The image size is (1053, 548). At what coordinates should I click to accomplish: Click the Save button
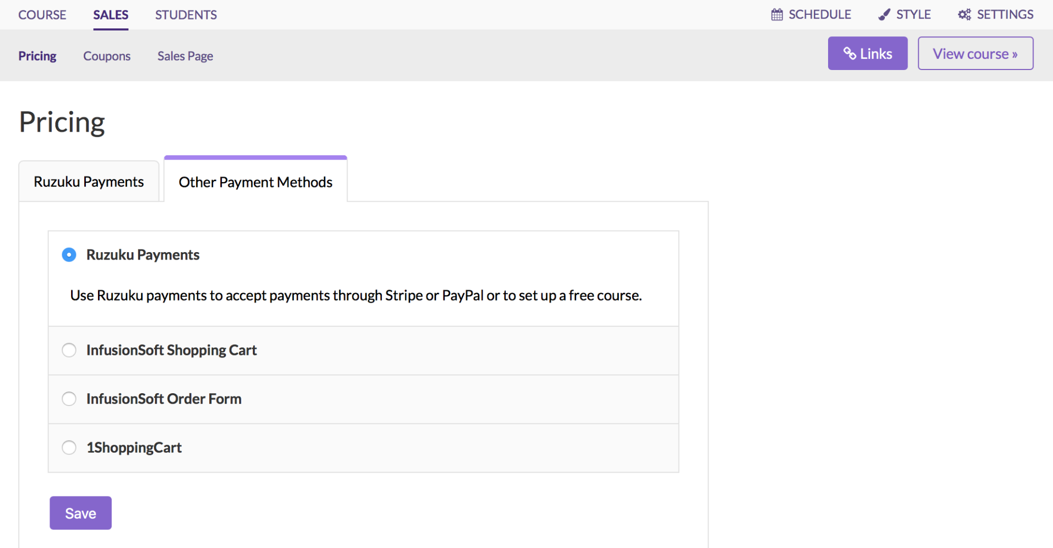[81, 513]
